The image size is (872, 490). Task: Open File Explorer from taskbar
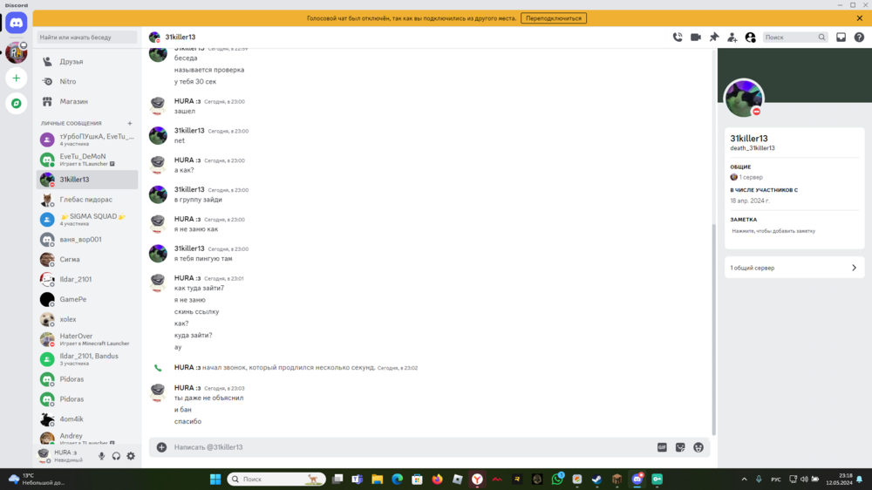pyautogui.click(x=377, y=480)
